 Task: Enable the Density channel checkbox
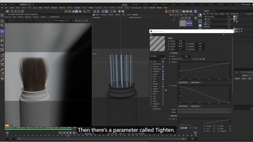(163, 84)
